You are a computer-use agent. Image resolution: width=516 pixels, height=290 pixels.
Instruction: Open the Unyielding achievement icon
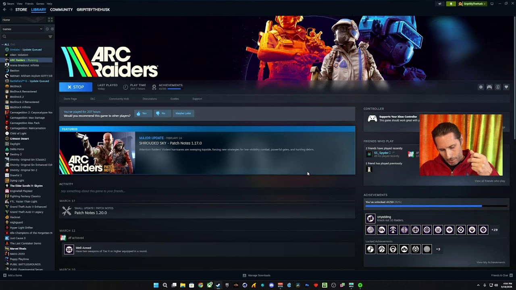click(x=370, y=218)
